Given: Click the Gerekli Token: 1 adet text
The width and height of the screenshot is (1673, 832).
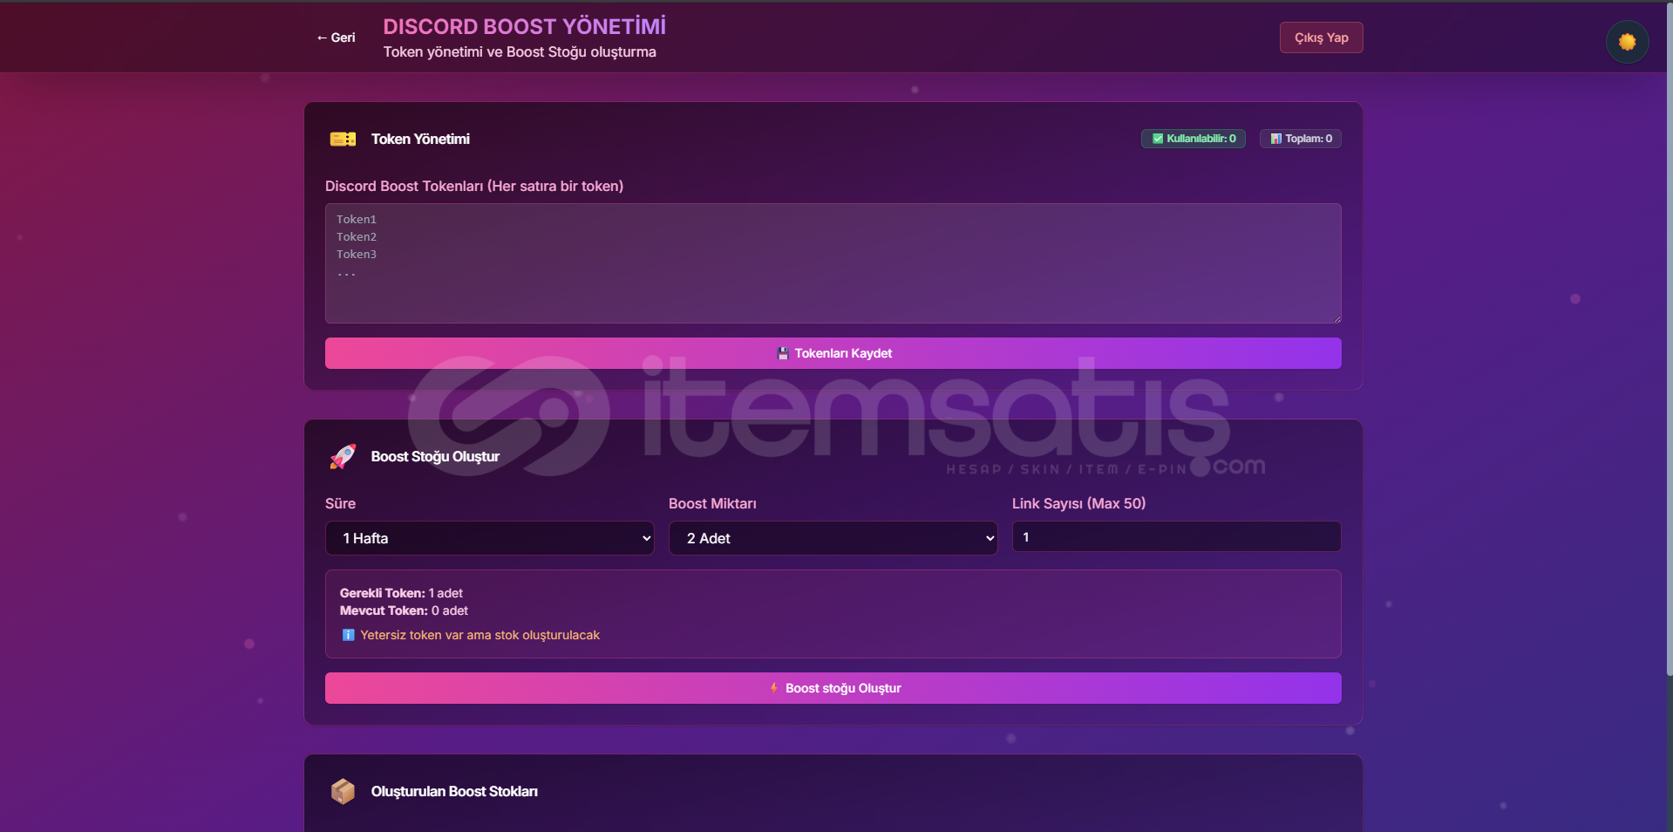Looking at the screenshot, I should pyautogui.click(x=401, y=593).
